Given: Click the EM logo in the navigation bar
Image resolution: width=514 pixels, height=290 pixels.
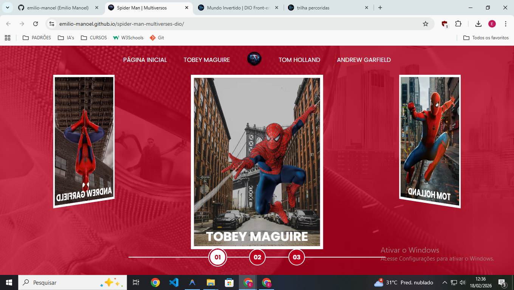Looking at the screenshot, I should pos(254,59).
